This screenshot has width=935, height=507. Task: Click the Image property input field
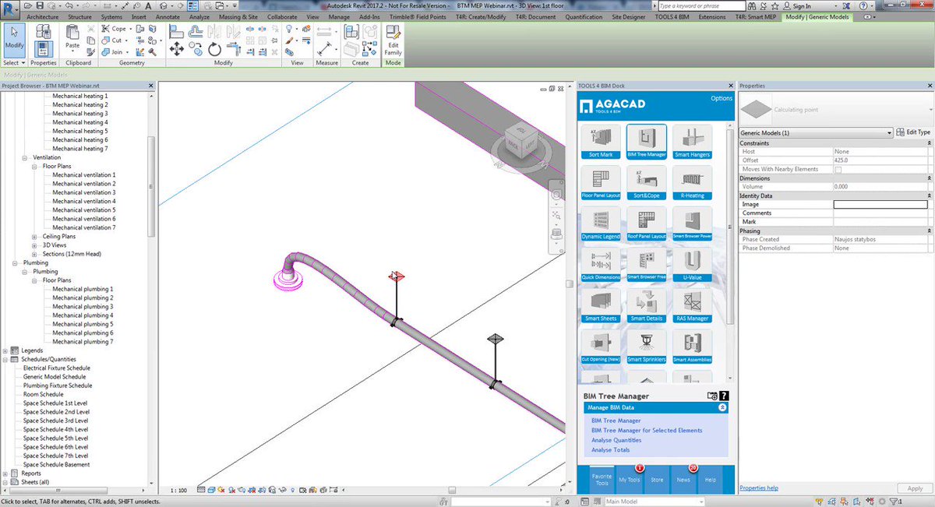[880, 204]
